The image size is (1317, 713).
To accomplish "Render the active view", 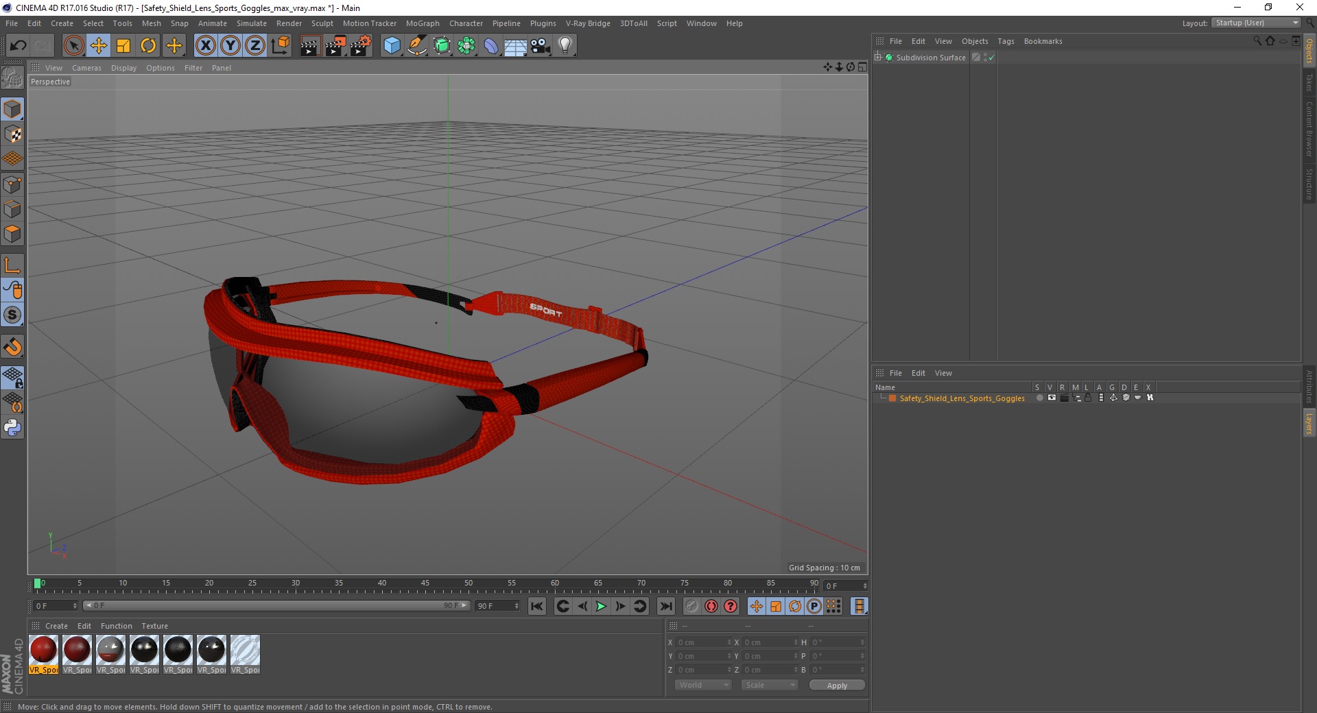I will pyautogui.click(x=310, y=46).
